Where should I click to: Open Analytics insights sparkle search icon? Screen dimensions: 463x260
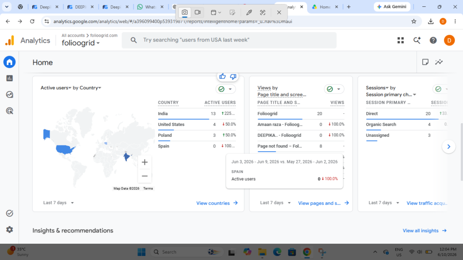point(417,40)
